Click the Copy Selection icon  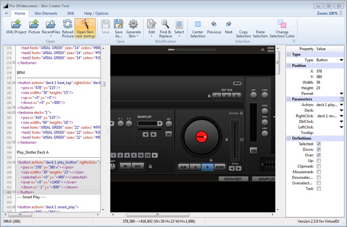[243, 25]
